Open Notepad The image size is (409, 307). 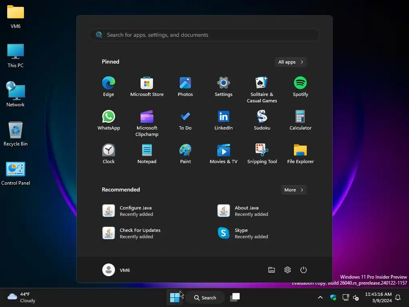pyautogui.click(x=147, y=154)
